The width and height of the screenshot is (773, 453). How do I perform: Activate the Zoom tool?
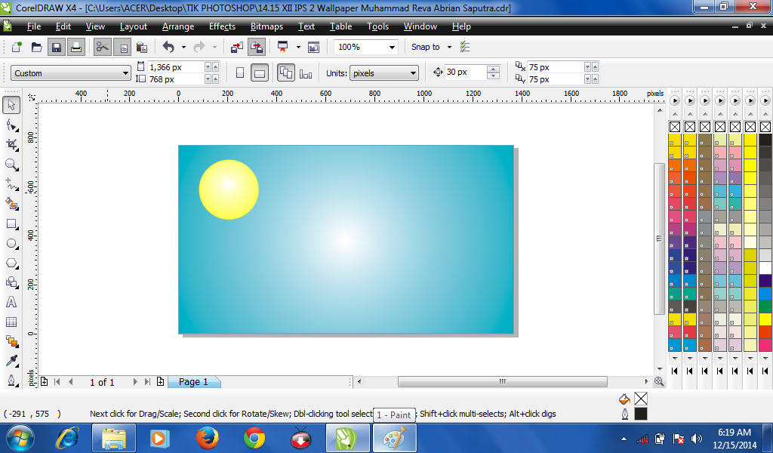11,165
